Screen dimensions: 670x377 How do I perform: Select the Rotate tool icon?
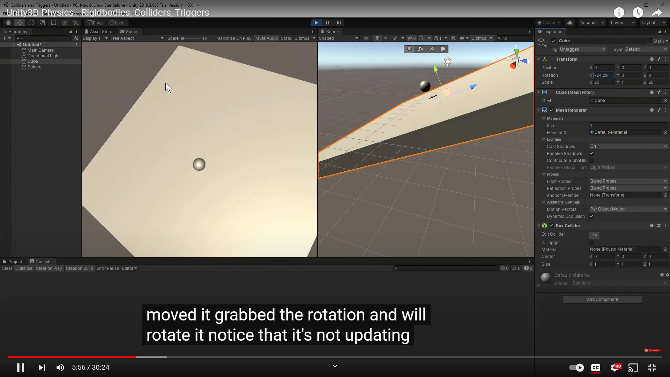point(31,23)
